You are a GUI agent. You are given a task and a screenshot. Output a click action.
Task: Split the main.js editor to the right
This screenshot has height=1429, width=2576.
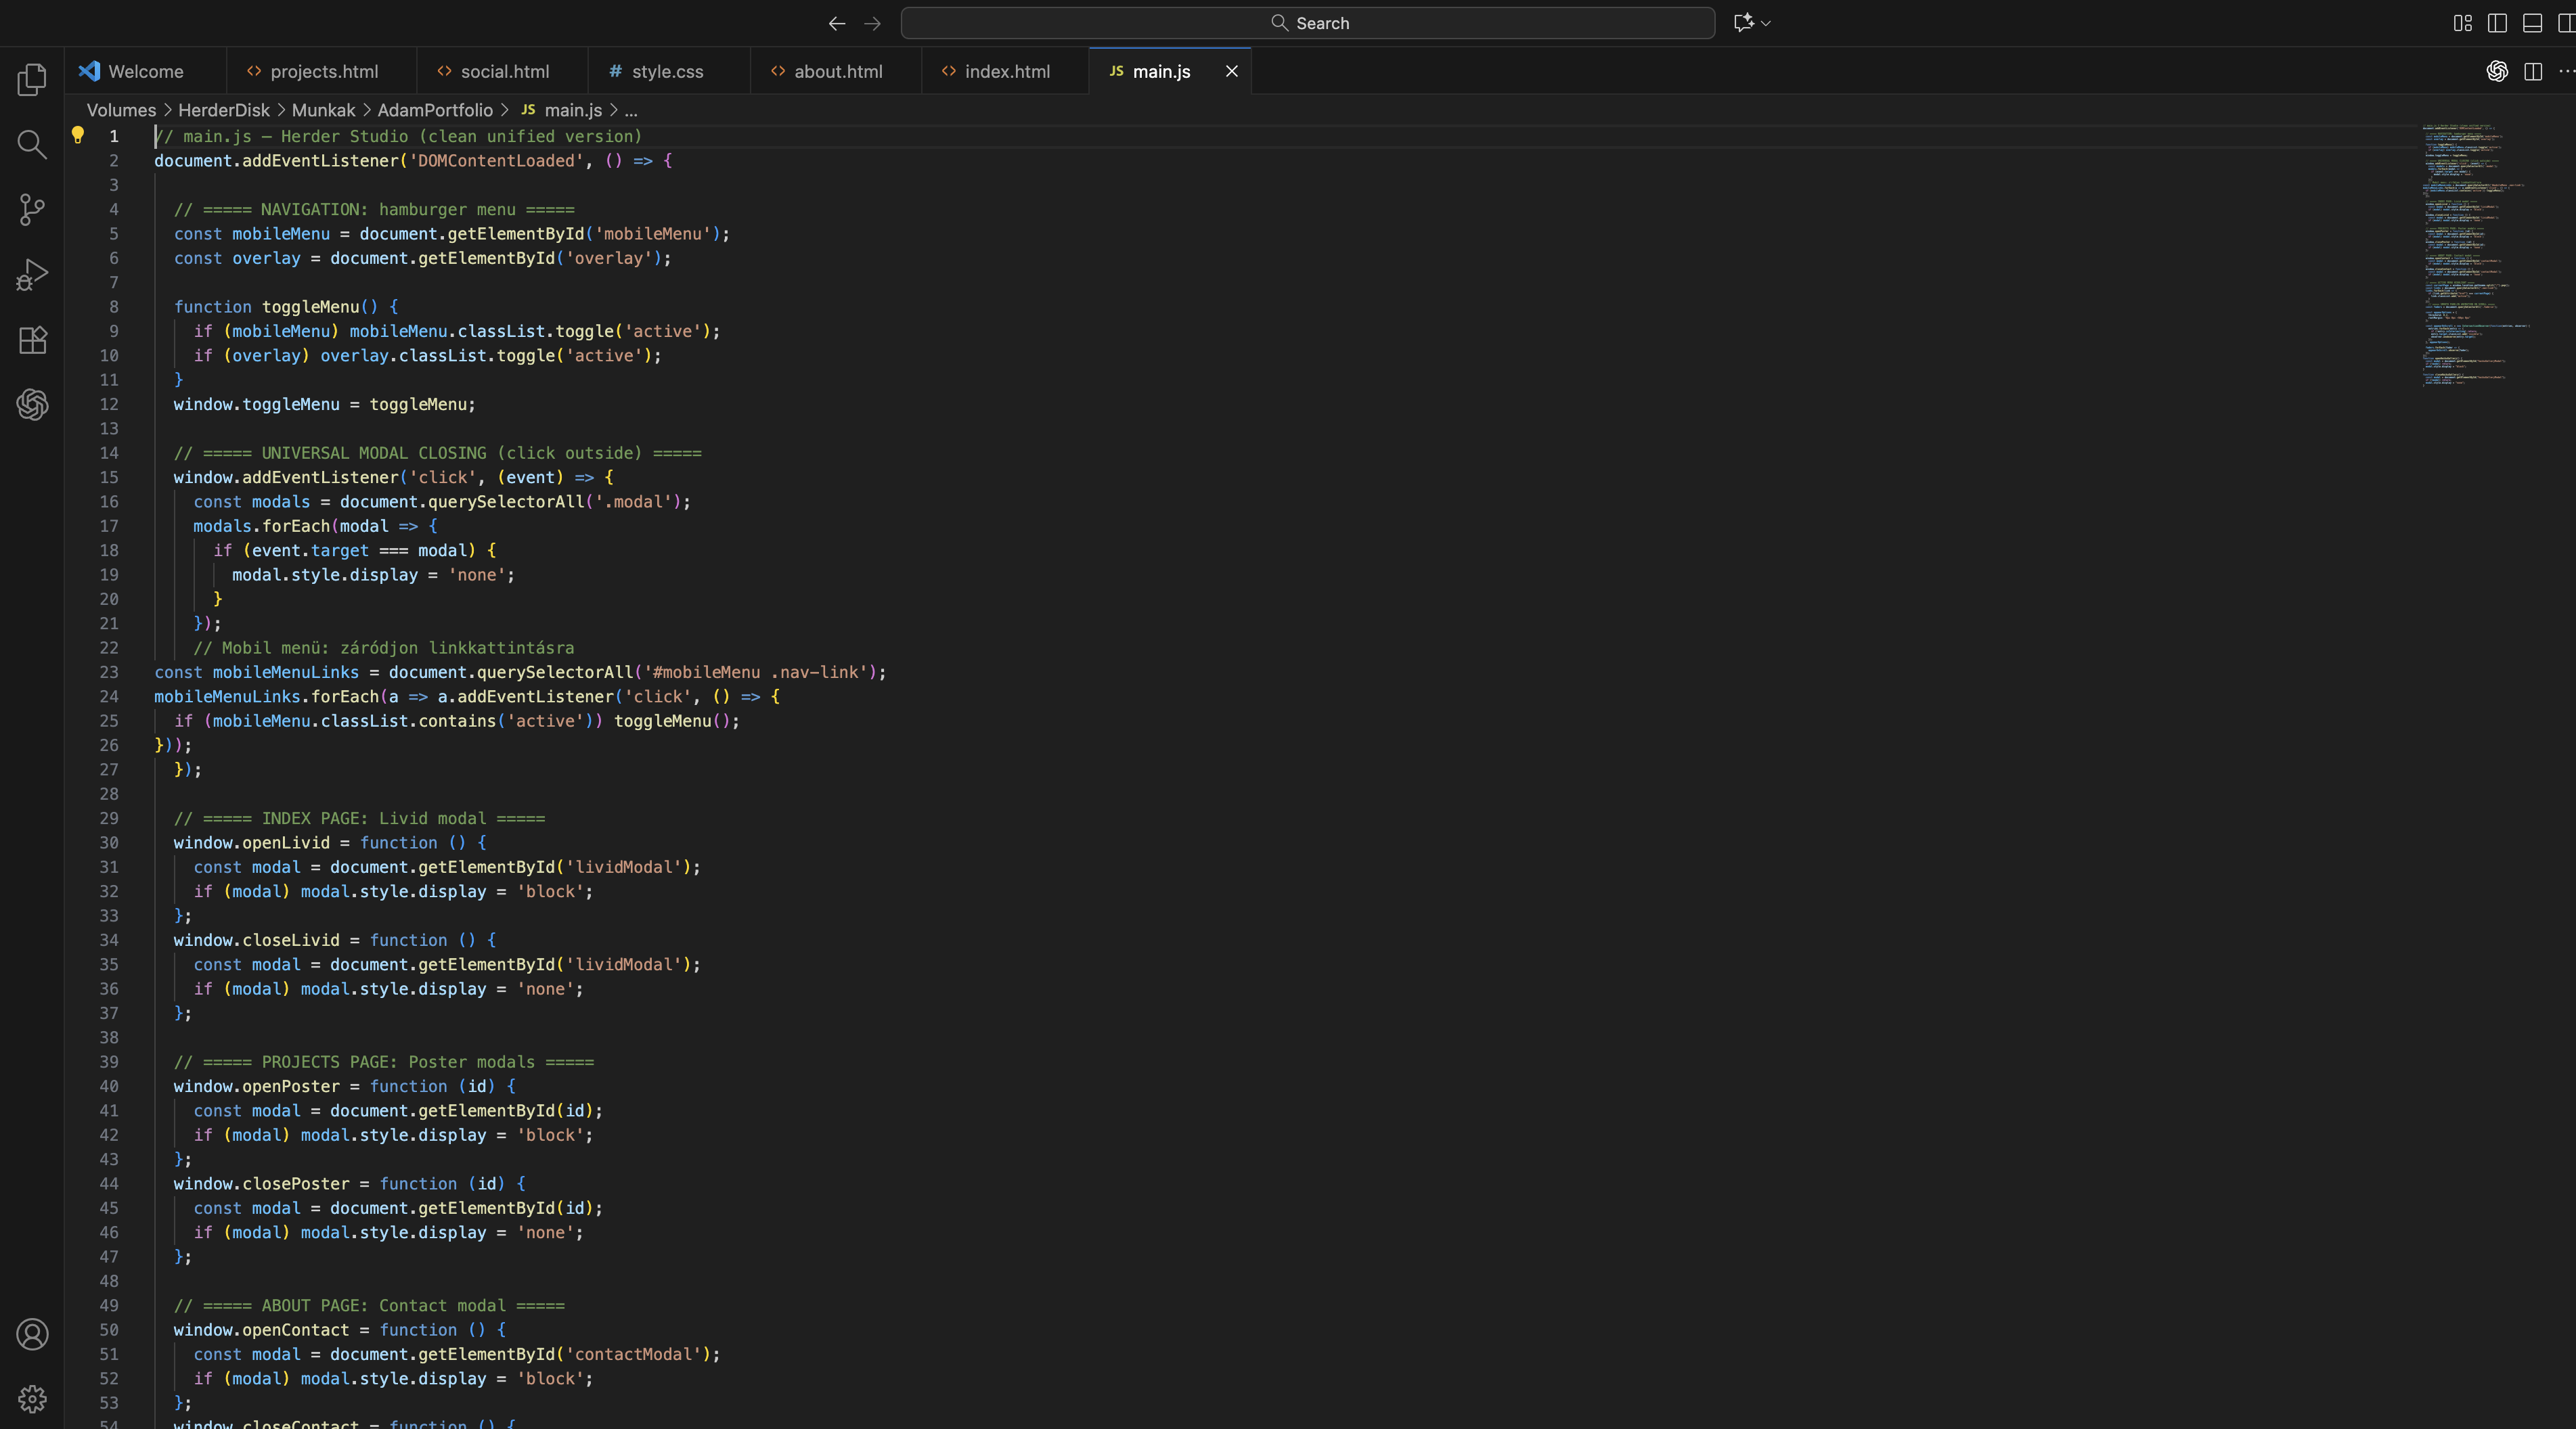tap(2533, 71)
